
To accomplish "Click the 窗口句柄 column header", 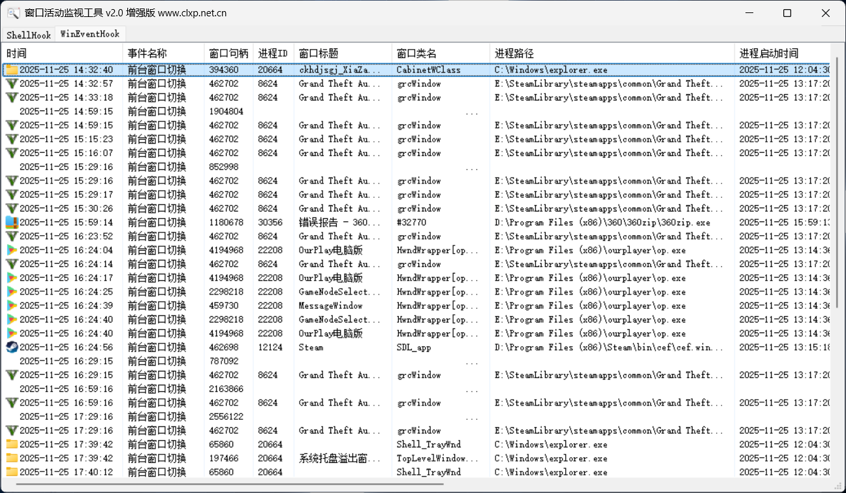I will tap(228, 54).
